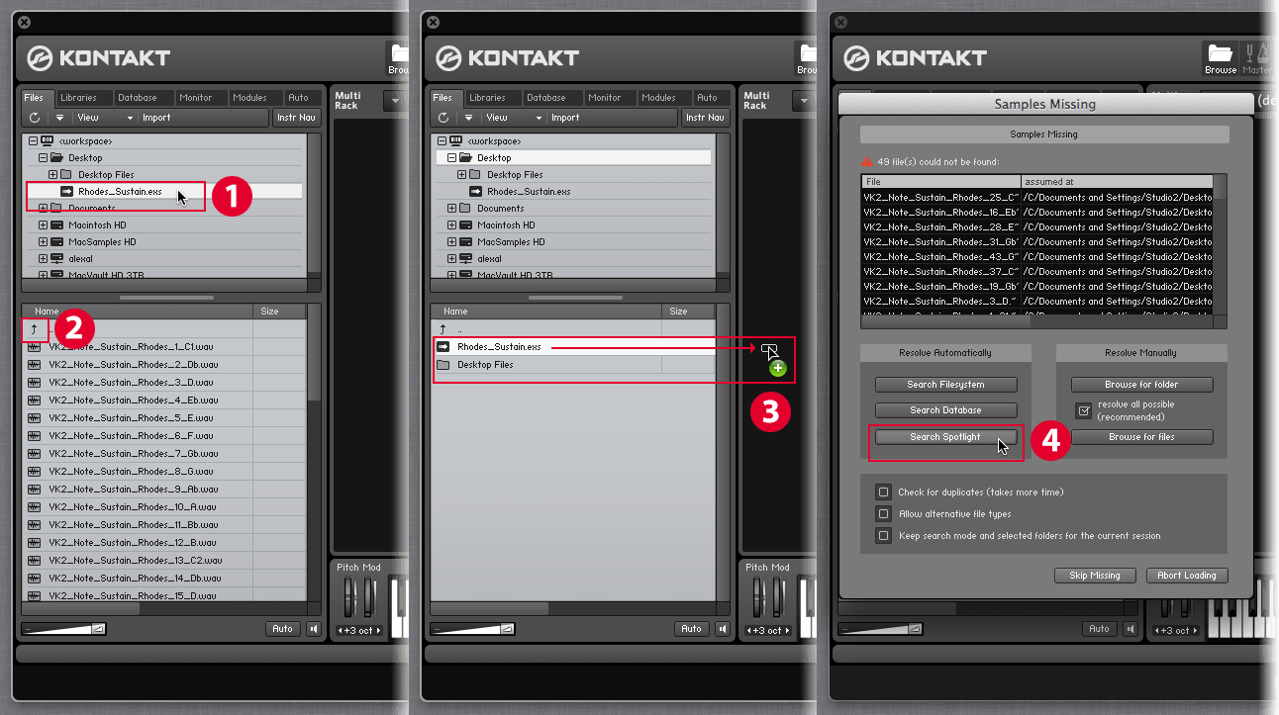Screen dimensions: 1279x715
Task: Click the Browse for files button
Action: click(1141, 437)
